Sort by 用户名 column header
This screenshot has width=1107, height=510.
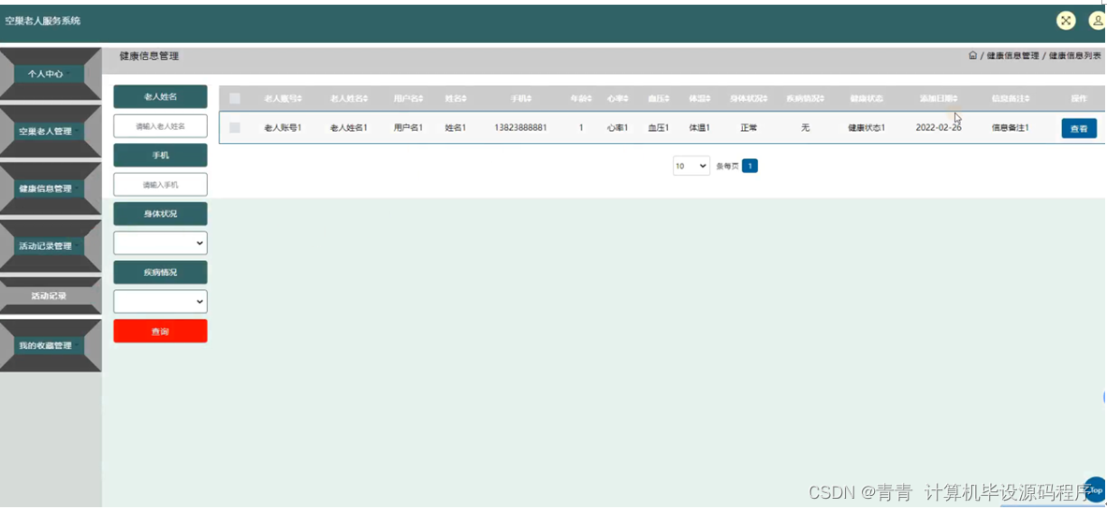(408, 99)
